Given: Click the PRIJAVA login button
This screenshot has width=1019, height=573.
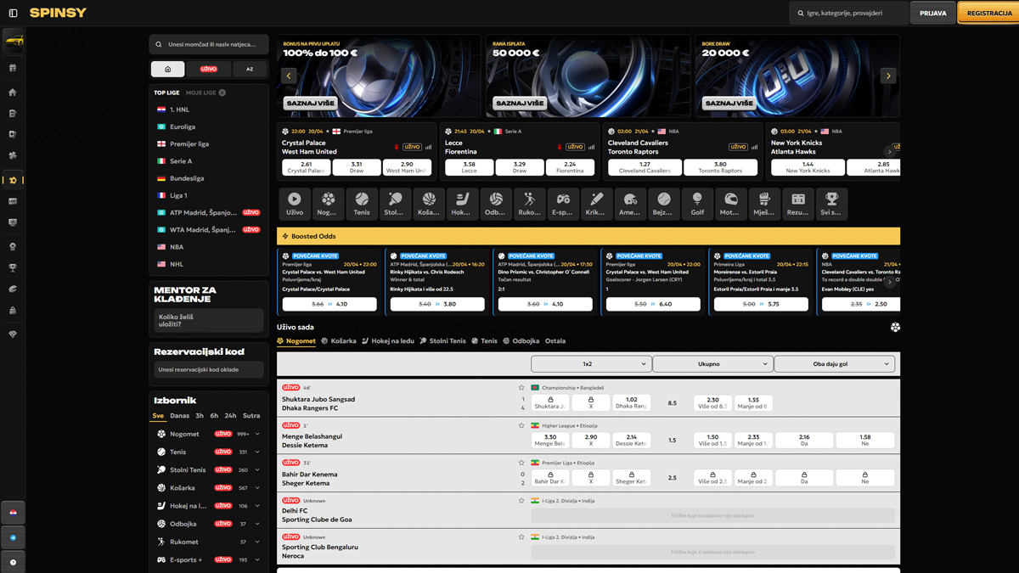Looking at the screenshot, I should (x=932, y=13).
